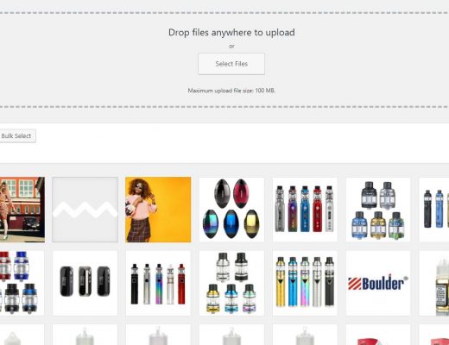Open the five slim pen vapes image
Image resolution: width=449 pixels, height=345 pixels.
tap(158, 283)
